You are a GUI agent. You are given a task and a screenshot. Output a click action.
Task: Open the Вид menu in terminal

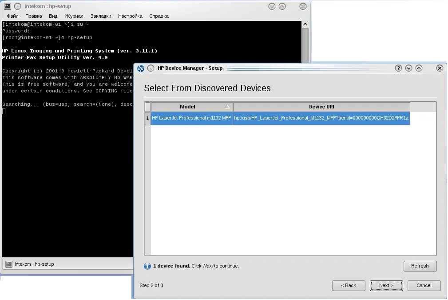pos(53,16)
